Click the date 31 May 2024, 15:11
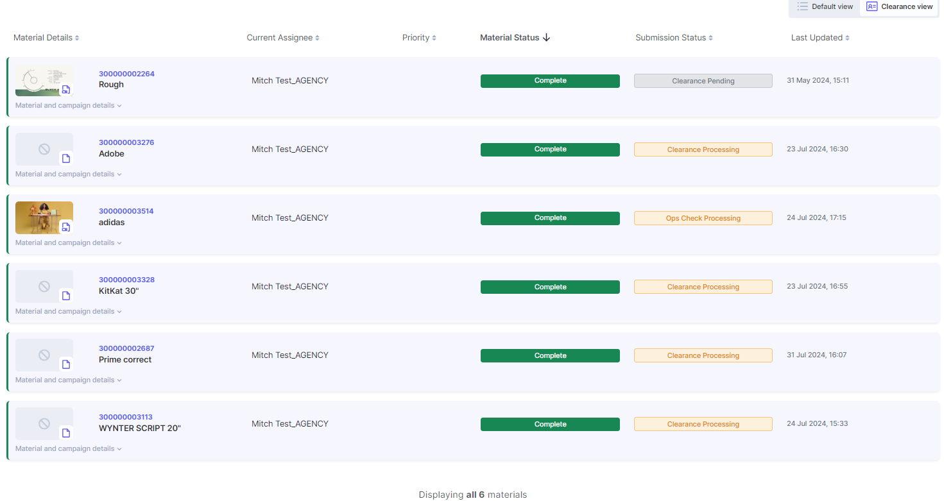This screenshot has width=944, height=501. click(x=818, y=80)
